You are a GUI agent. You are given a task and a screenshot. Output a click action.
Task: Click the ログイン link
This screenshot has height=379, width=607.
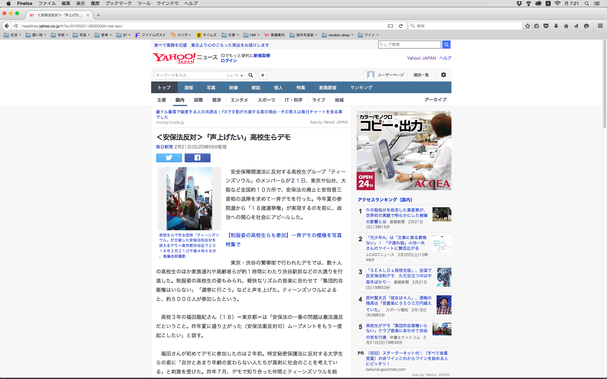pyautogui.click(x=229, y=61)
